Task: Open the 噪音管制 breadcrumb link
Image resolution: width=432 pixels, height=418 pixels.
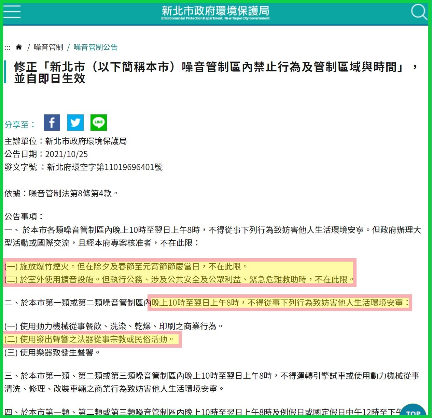Action: click(x=48, y=47)
